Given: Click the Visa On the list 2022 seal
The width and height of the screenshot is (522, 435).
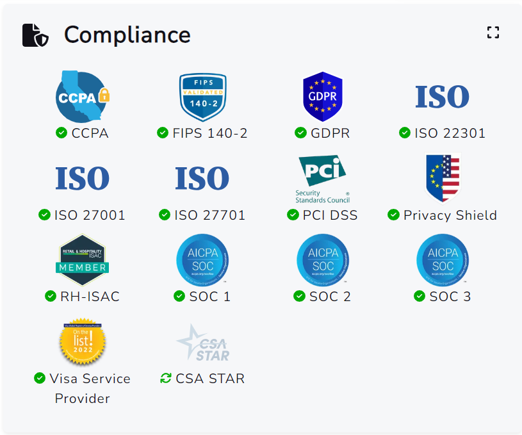Looking at the screenshot, I should tap(82, 342).
